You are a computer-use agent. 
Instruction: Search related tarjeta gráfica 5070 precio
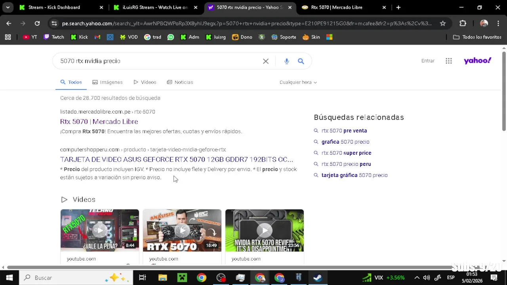pyautogui.click(x=355, y=175)
